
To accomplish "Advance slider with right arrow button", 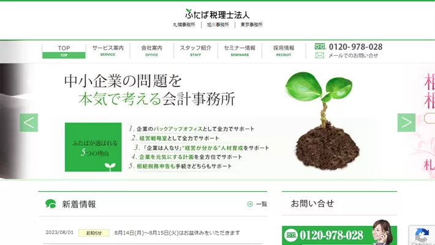I will click(406, 123).
